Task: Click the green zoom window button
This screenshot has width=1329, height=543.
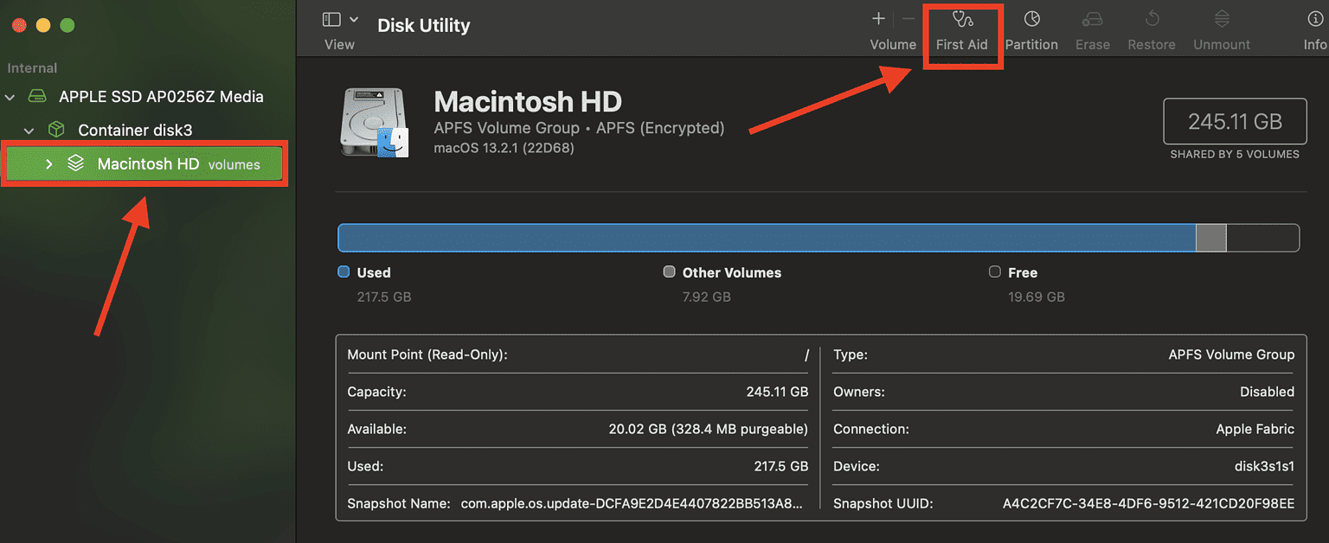Action: 67,25
